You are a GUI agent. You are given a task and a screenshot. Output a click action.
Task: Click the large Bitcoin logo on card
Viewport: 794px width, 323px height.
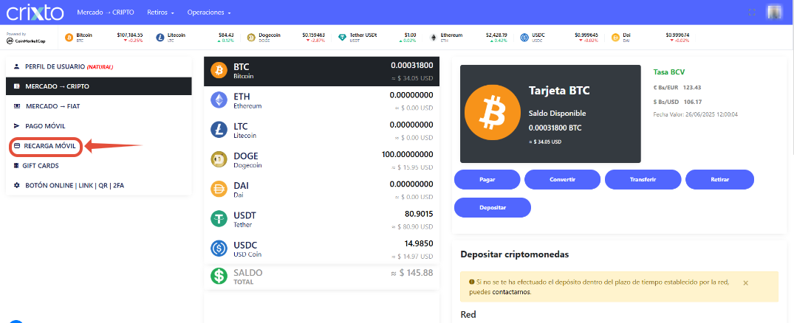[x=491, y=113]
